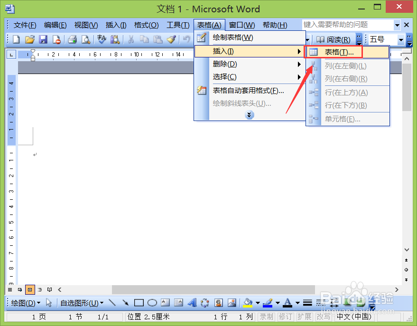Toggle 改写 overtype mode in status bar

324,317
